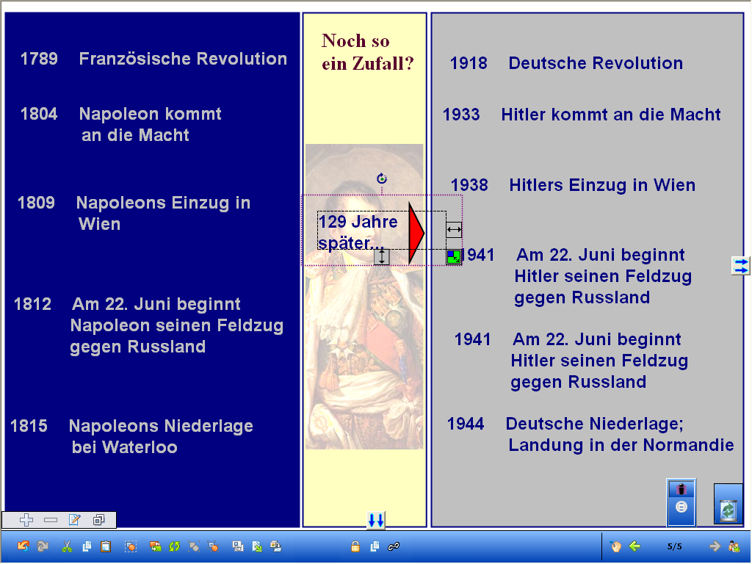Click the 'Noch so ein Zufall?' heading
The height and width of the screenshot is (564, 752).
(368, 52)
